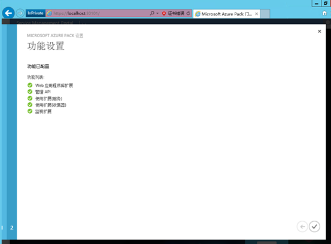This screenshot has width=331, height=244.
Task: Click the step 2 wizard indicator
Action: pyautogui.click(x=12, y=227)
